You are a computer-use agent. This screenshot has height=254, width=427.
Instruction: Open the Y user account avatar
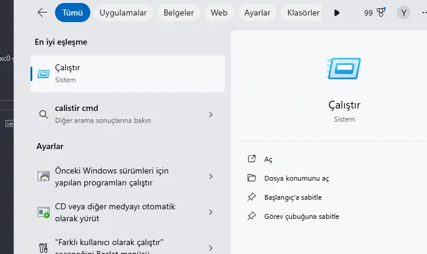(404, 12)
